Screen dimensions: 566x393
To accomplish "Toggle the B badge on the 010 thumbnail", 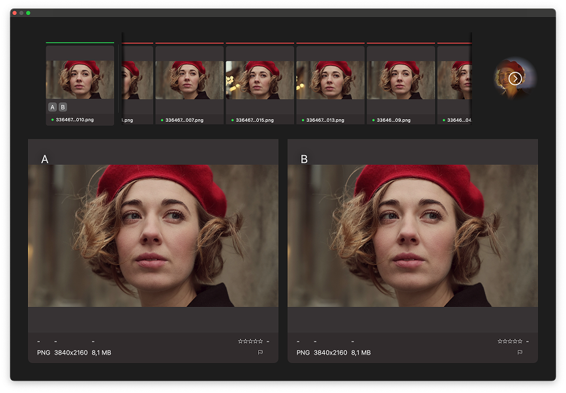I will point(63,107).
